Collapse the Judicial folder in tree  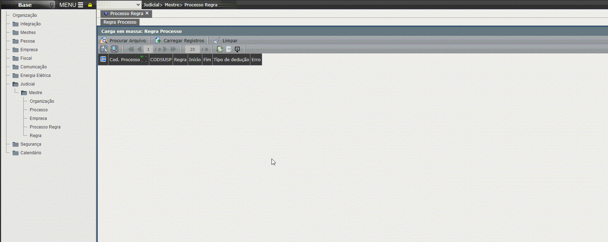(x=15, y=84)
